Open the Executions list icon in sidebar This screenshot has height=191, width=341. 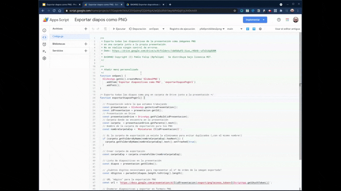click(x=44, y=51)
